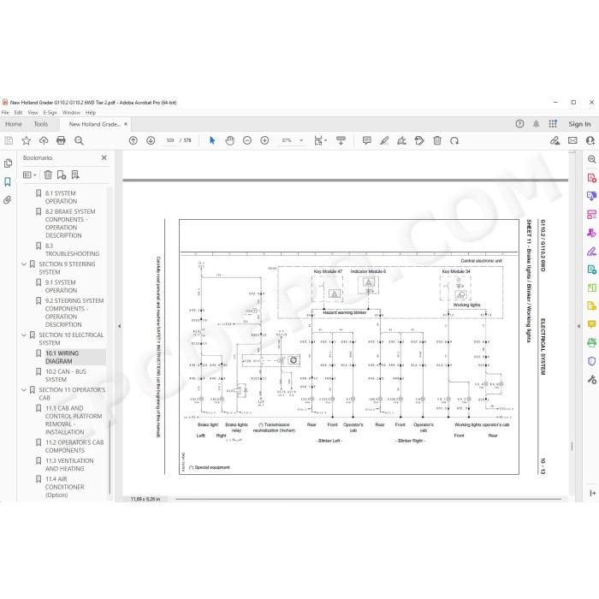Add file to starred with the star icon
Image resolution: width=599 pixels, height=599 pixels.
[26, 140]
